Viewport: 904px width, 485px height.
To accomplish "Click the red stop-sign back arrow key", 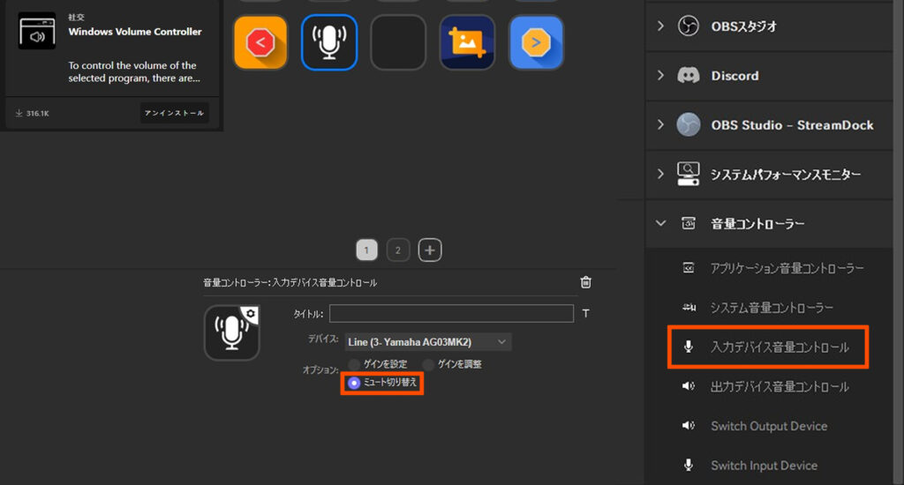I will click(x=260, y=42).
